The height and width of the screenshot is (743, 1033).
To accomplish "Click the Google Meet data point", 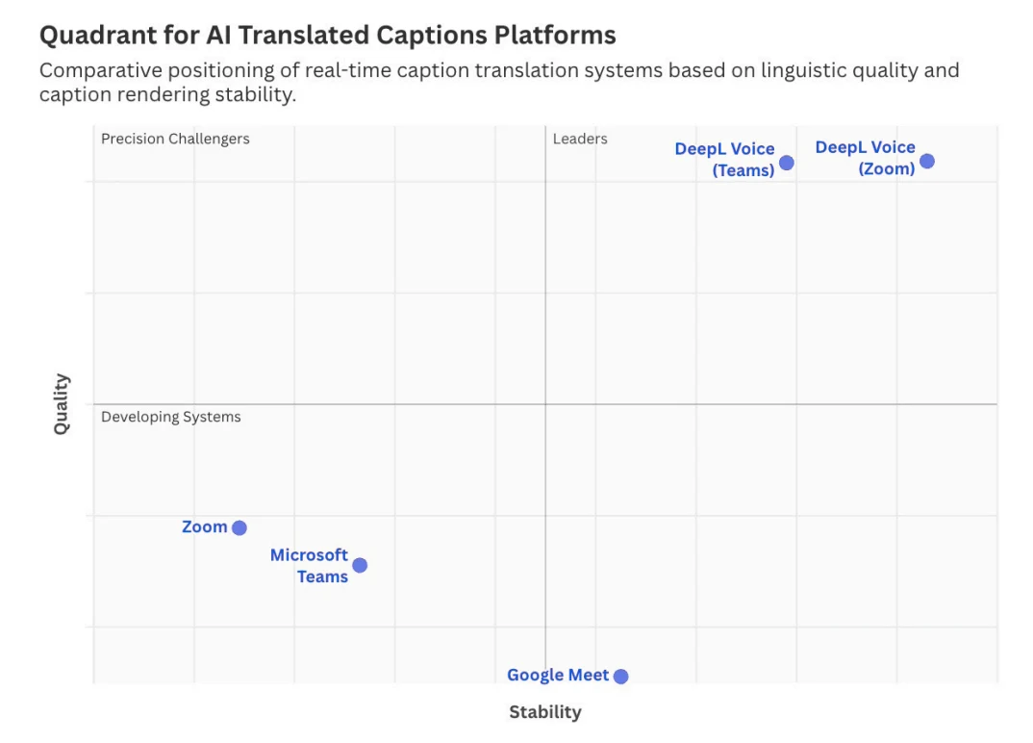I will point(620,677).
